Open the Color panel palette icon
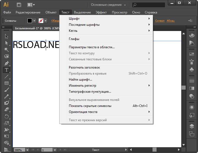Screen dimensions: 198x153 click(192, 35)
